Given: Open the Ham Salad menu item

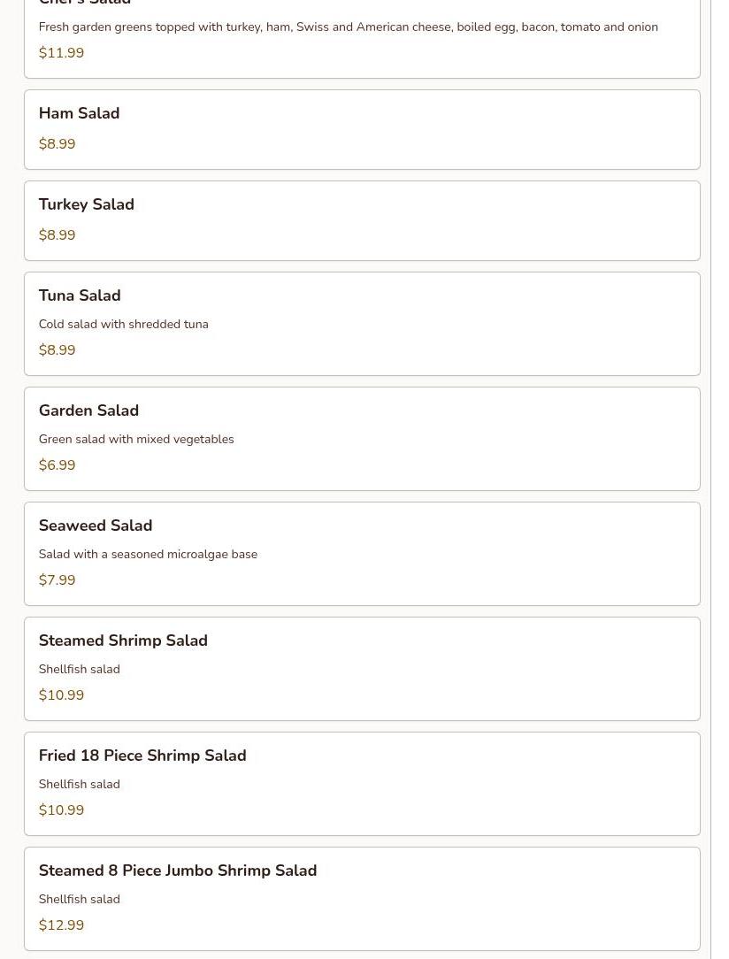Looking at the screenshot, I should pyautogui.click(x=79, y=113).
